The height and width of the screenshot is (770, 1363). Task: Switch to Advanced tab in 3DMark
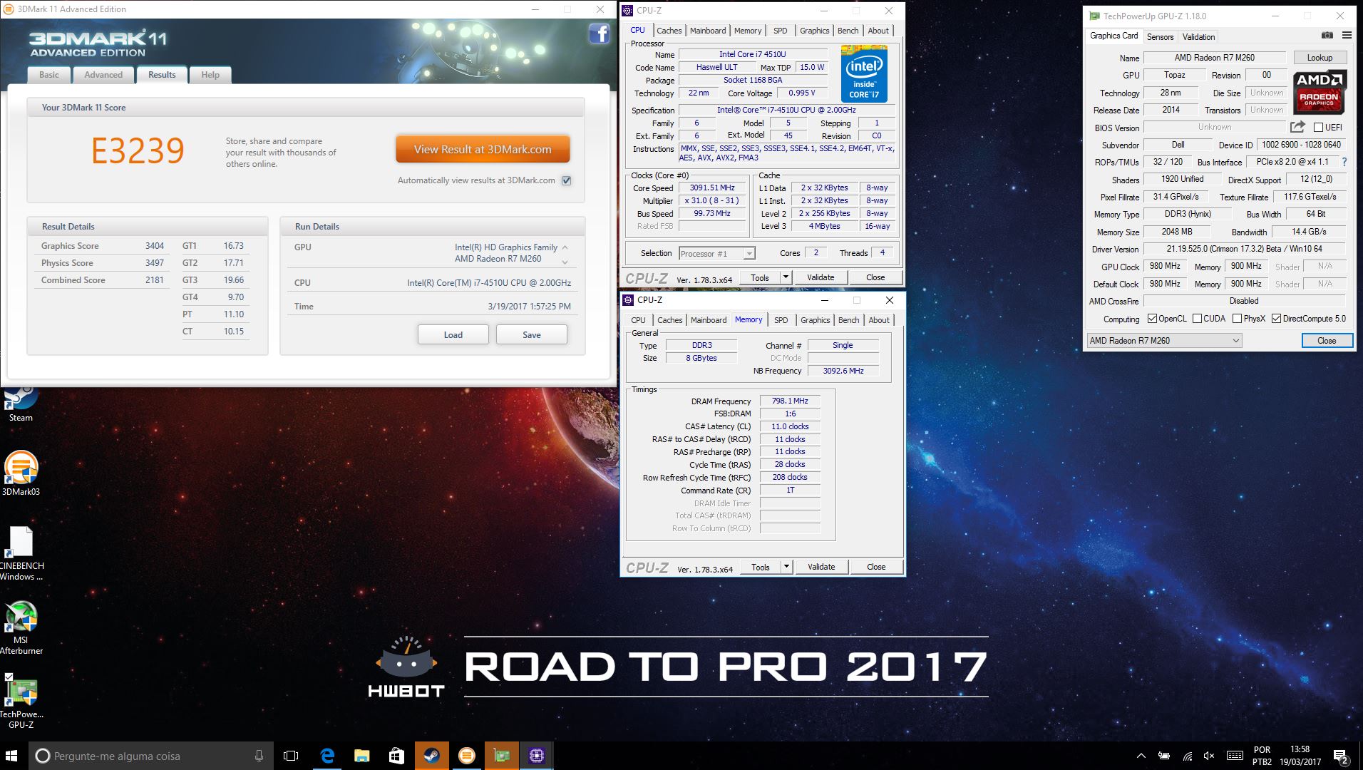[x=103, y=75]
